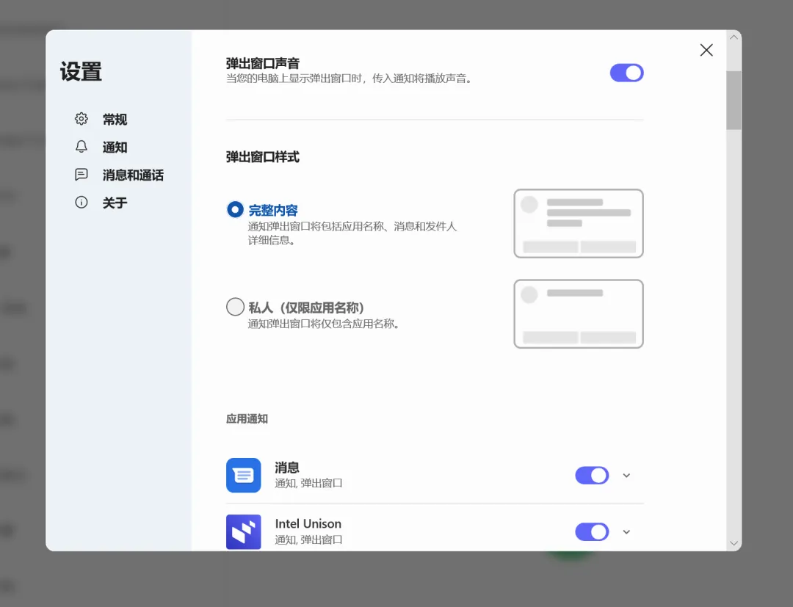Click the Intel Unison name text
The width and height of the screenshot is (793, 607).
(x=308, y=523)
